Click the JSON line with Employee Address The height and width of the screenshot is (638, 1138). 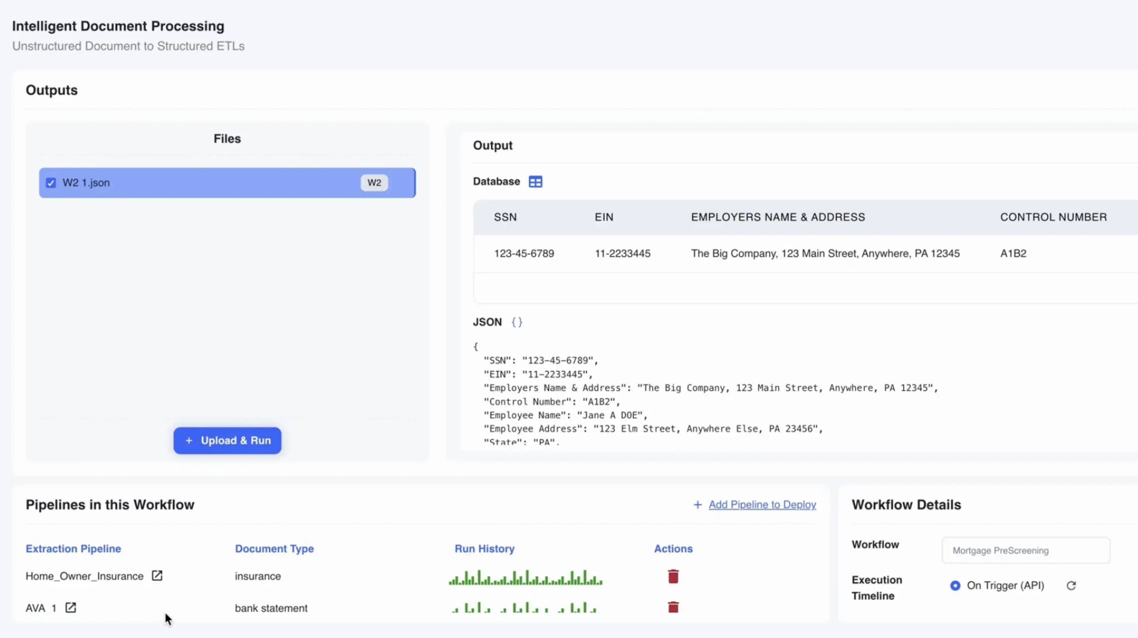coord(653,429)
